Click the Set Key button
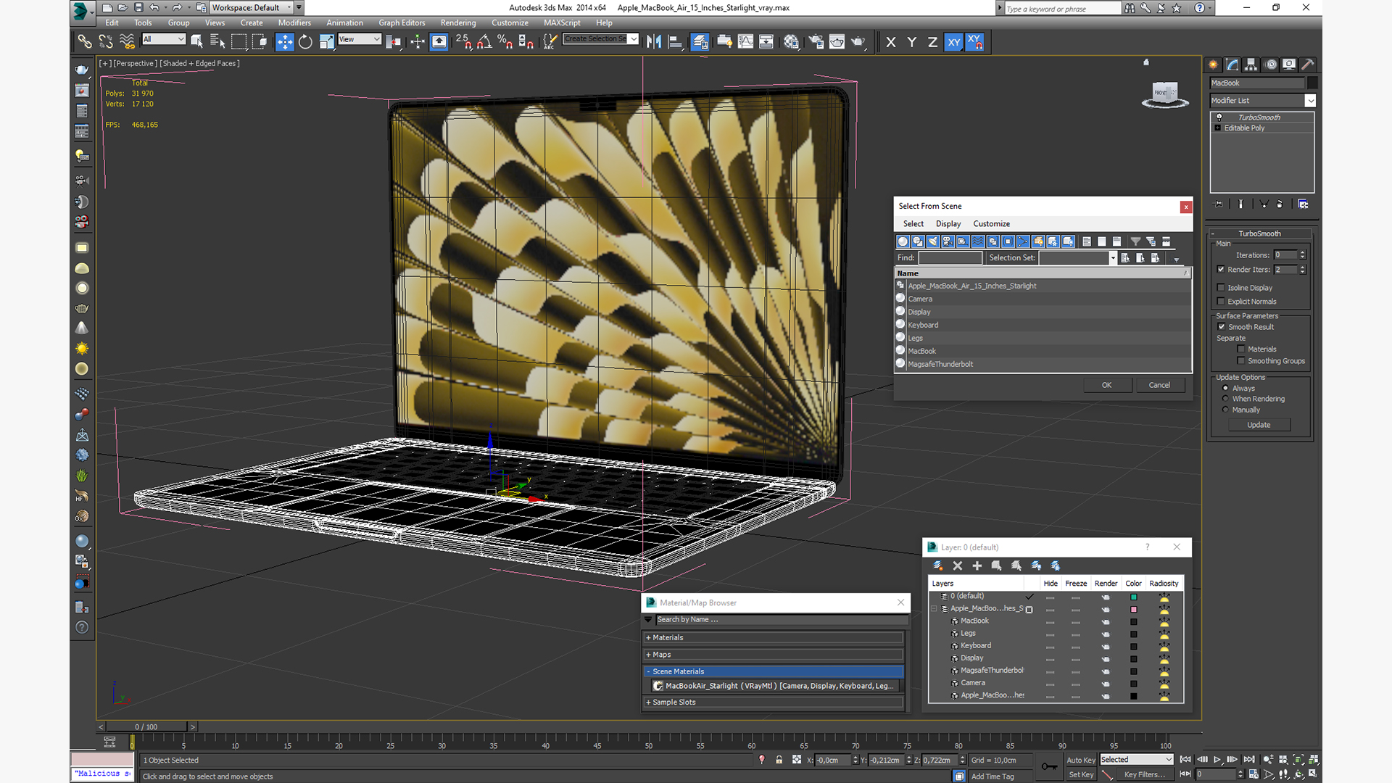The image size is (1392, 783). click(x=1080, y=775)
